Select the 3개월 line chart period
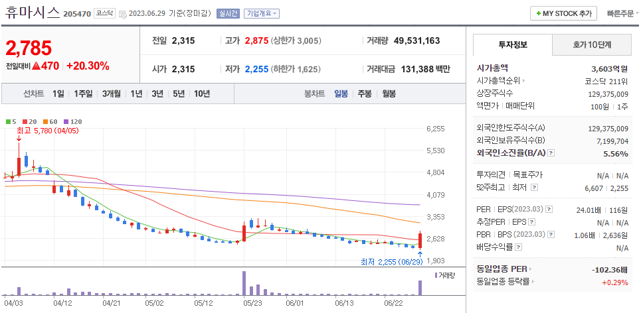This screenshot has width=641, height=313. 111,94
